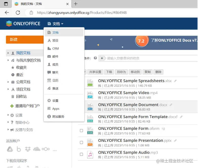Connect Nextcloud account icon
The width and height of the screenshot is (198, 168).
pyautogui.click(x=46, y=149)
